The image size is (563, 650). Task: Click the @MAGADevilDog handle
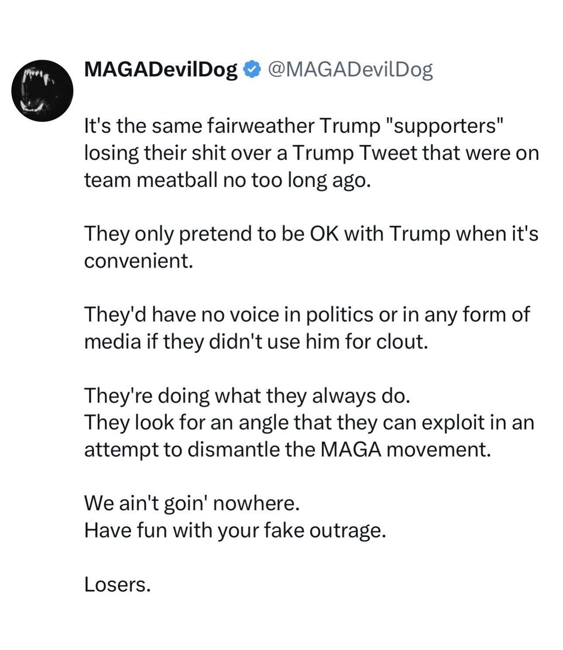coord(350,69)
